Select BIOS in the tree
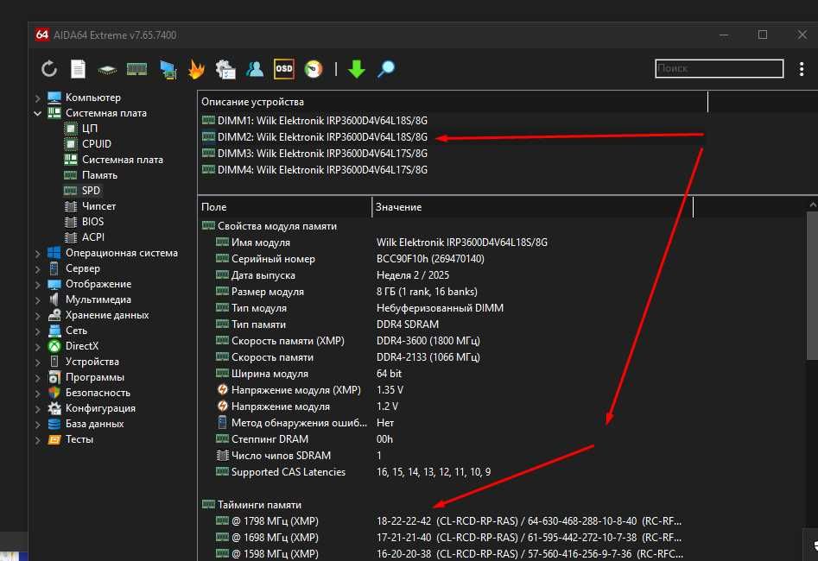This screenshot has width=818, height=561. click(92, 222)
